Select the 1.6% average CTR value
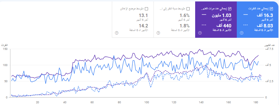Screen dimensions: 279x105 pos(185,16)
